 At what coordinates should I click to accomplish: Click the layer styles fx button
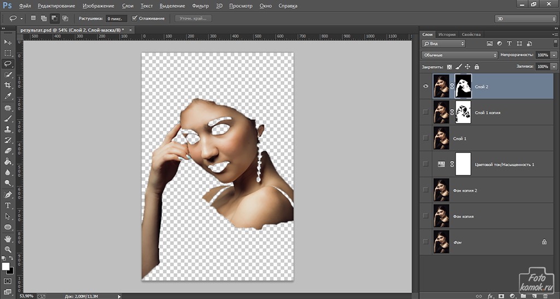pyautogui.click(x=491, y=296)
